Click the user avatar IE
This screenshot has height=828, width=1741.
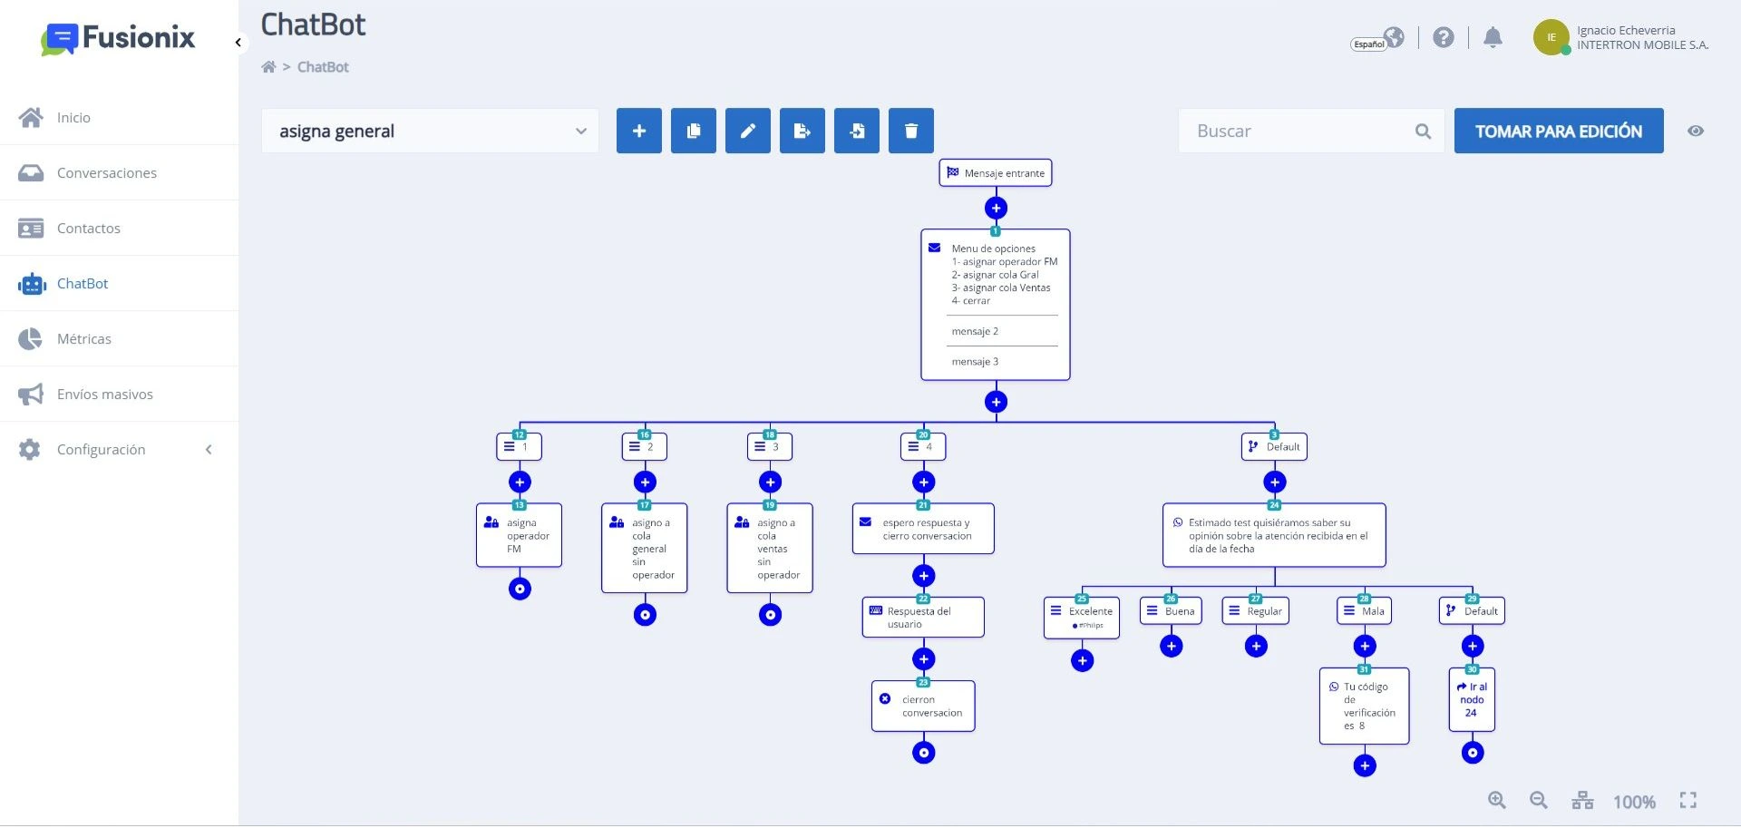(x=1551, y=37)
